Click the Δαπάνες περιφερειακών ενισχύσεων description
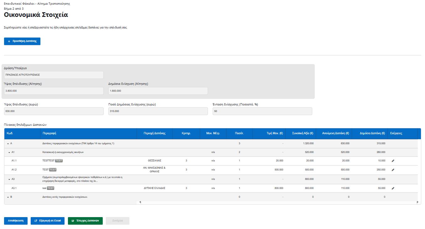This screenshot has width=425, height=229. 78,143
